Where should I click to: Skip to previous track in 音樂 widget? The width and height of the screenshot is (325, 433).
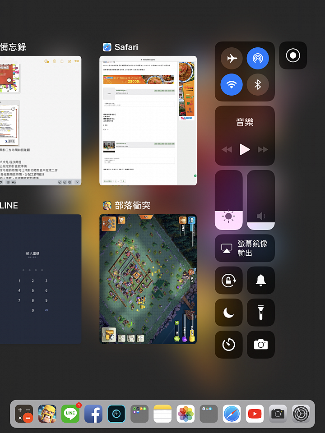pyautogui.click(x=227, y=149)
